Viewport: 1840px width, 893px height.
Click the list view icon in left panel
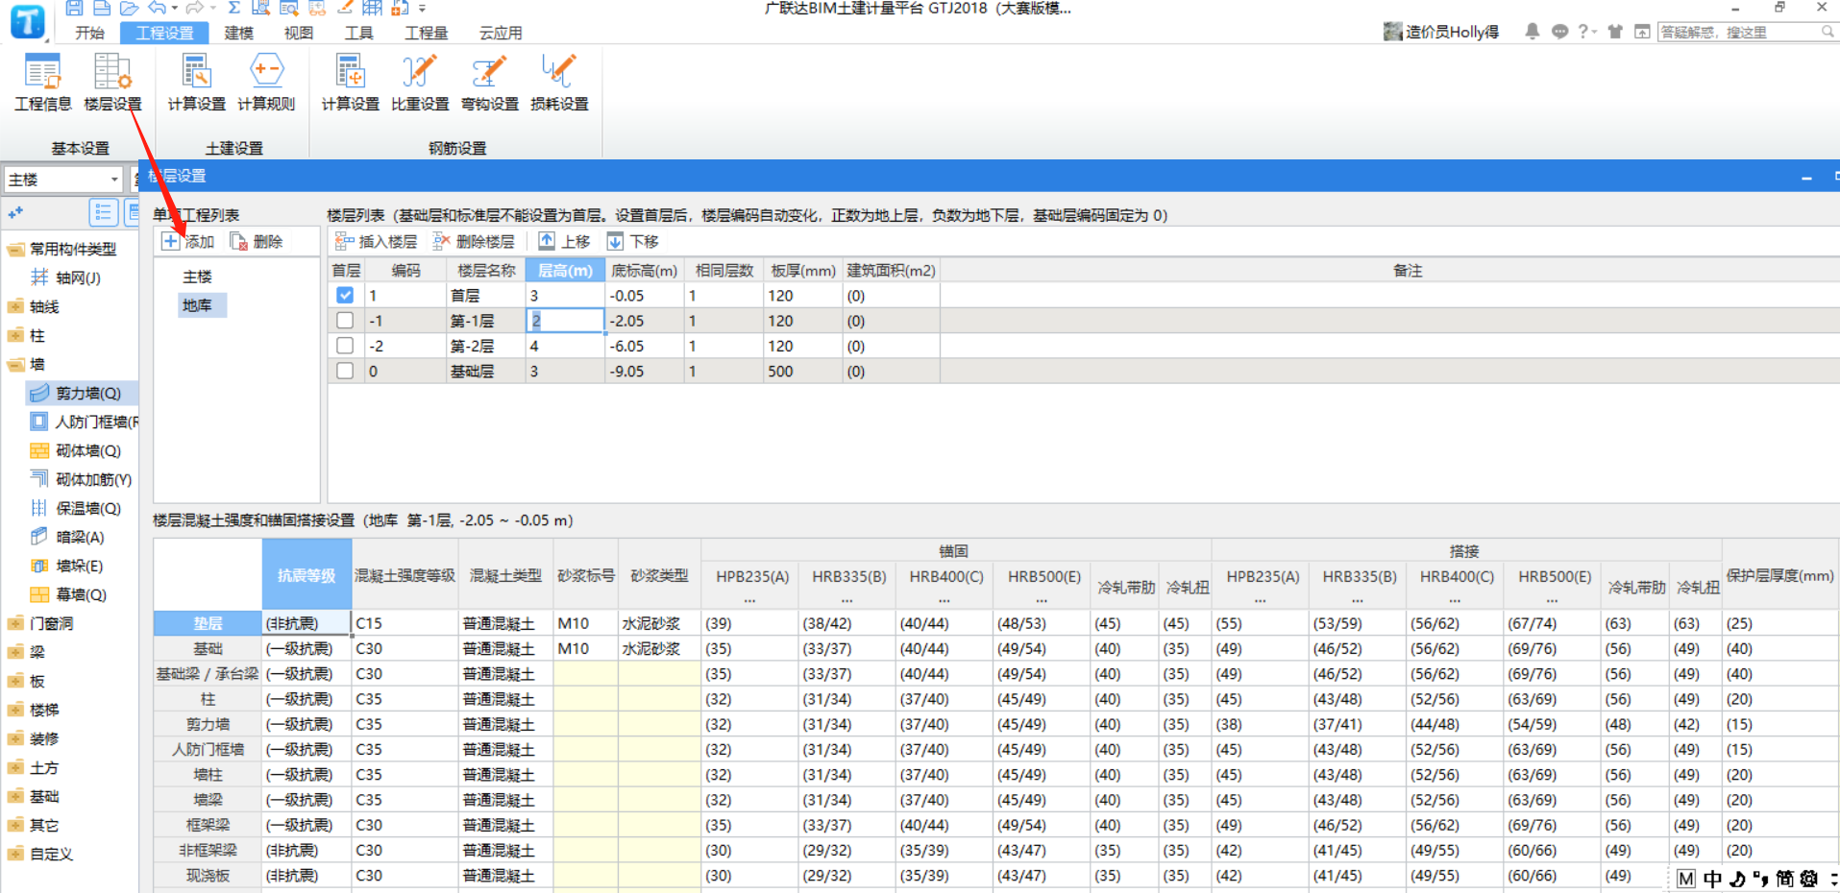tap(104, 212)
